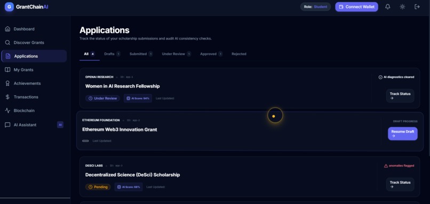Screen dimensions: 430x204
Task: Click the Dashboard home icon
Action: pos(7,29)
